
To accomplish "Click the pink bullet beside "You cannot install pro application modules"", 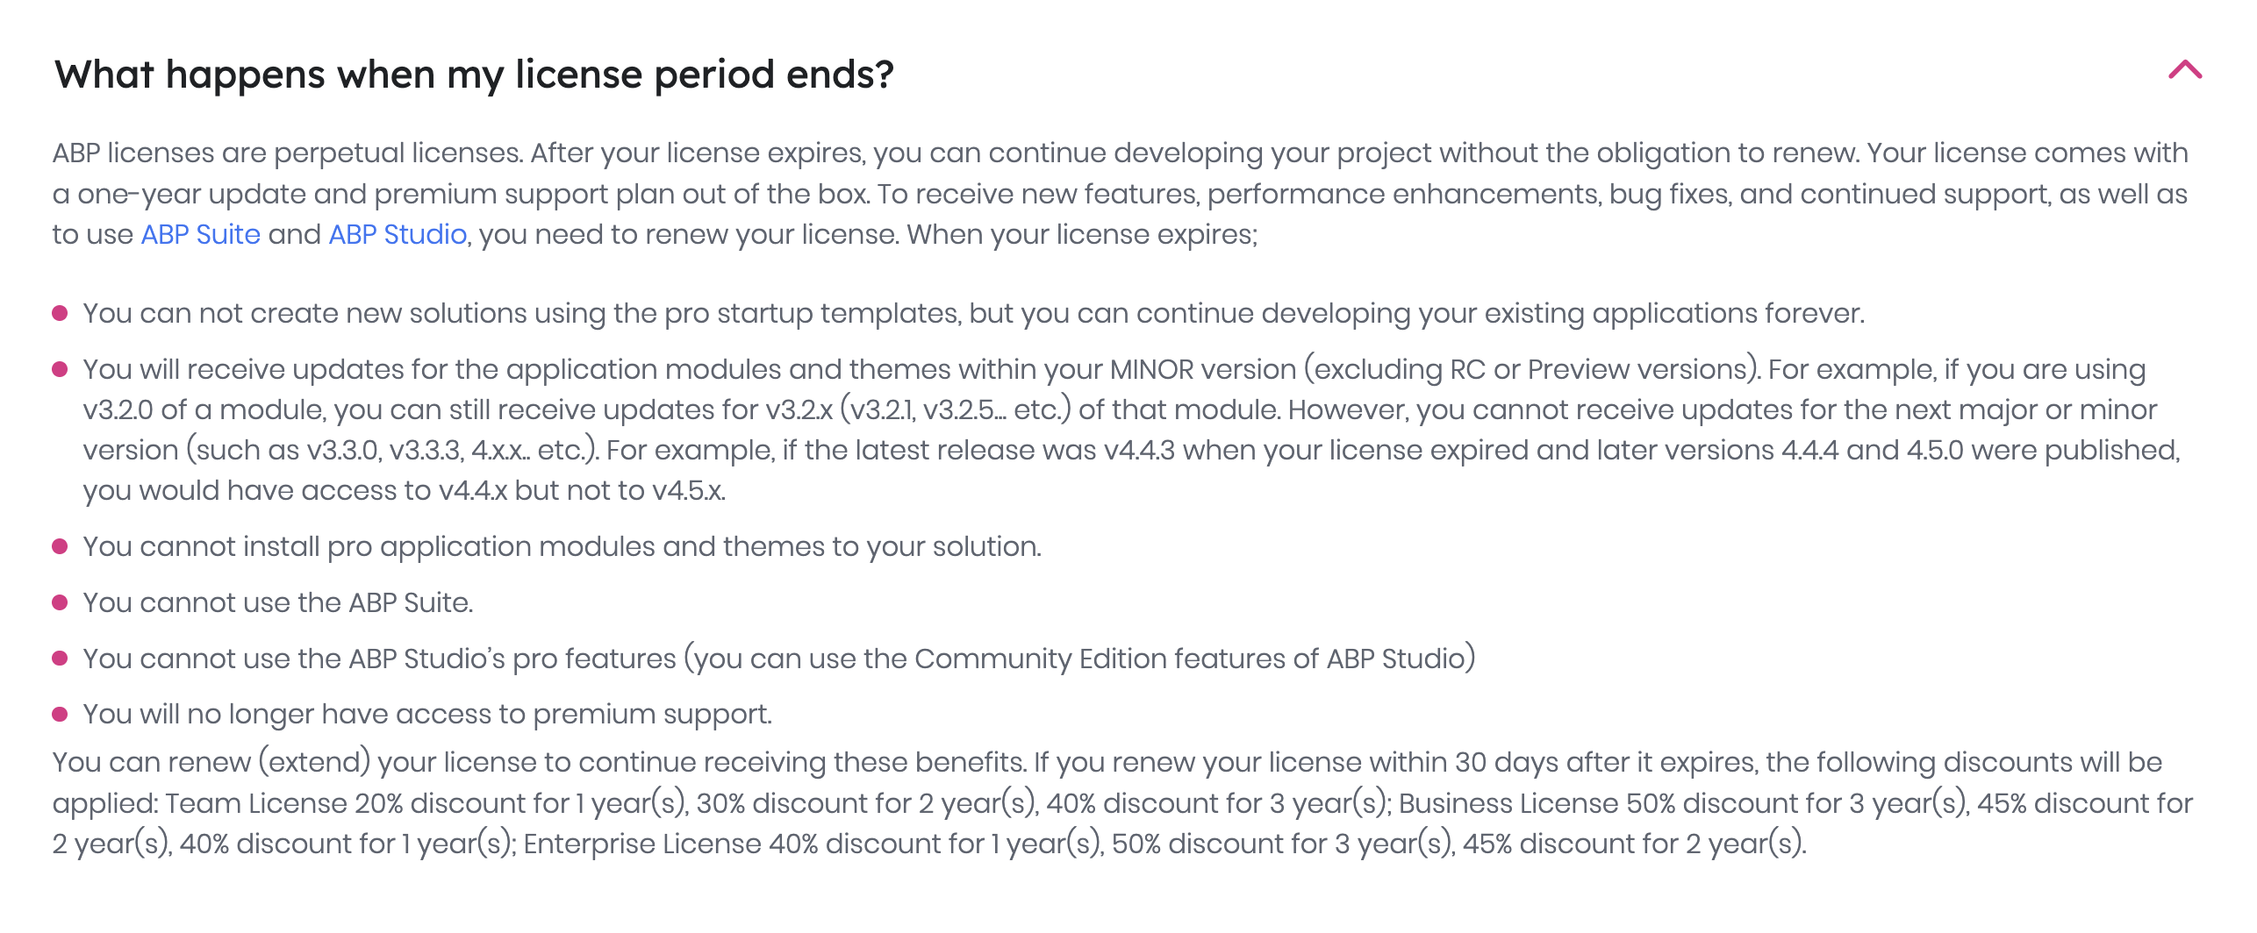I will pos(61,546).
